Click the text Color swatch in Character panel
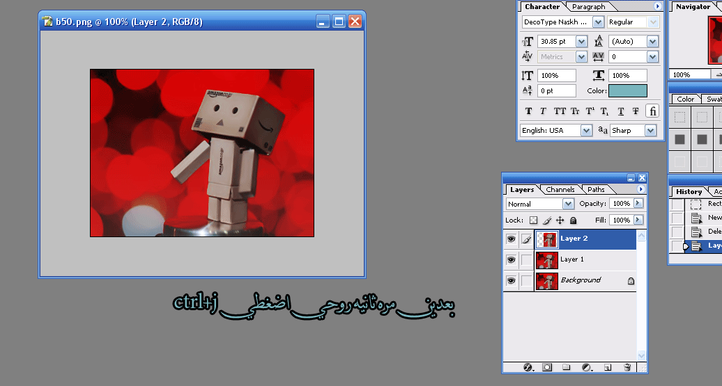Image resolution: width=722 pixels, height=386 pixels. (x=627, y=90)
